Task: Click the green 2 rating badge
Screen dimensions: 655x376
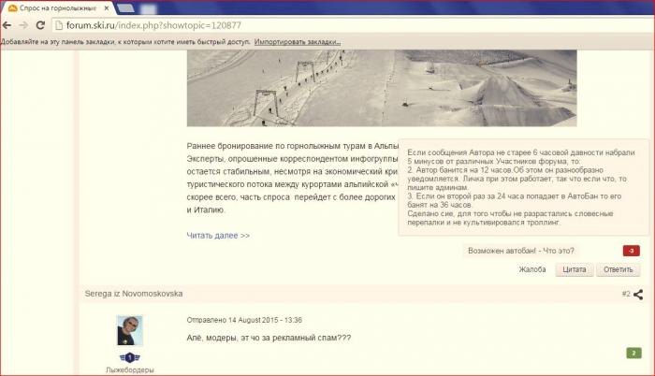Action: (633, 354)
